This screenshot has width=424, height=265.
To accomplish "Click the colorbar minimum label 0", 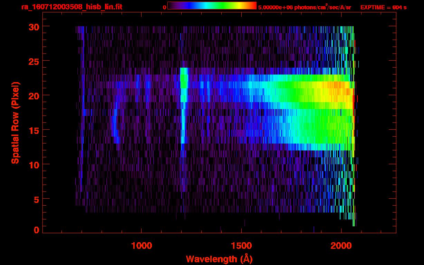I will (x=164, y=7).
